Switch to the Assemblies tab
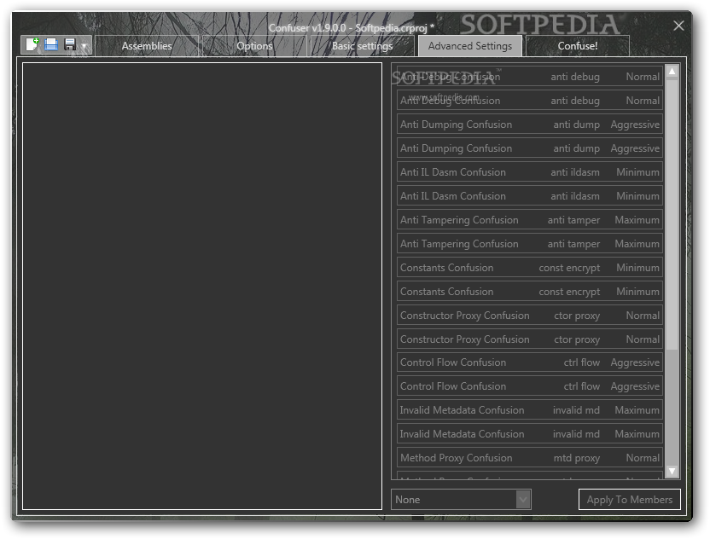The height and width of the screenshot is (539, 710). pyautogui.click(x=147, y=46)
